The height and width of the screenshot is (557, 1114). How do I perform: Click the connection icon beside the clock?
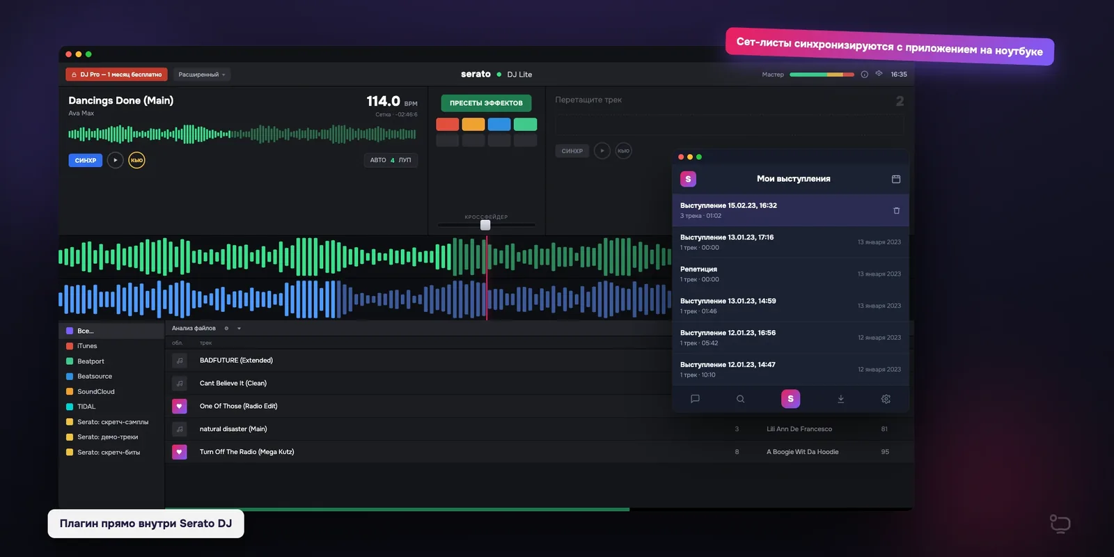point(879,74)
